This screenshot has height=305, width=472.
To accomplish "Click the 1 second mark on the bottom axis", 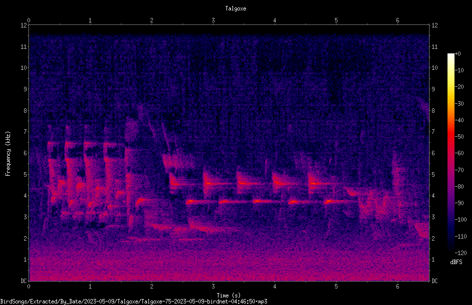I will click(x=90, y=287).
